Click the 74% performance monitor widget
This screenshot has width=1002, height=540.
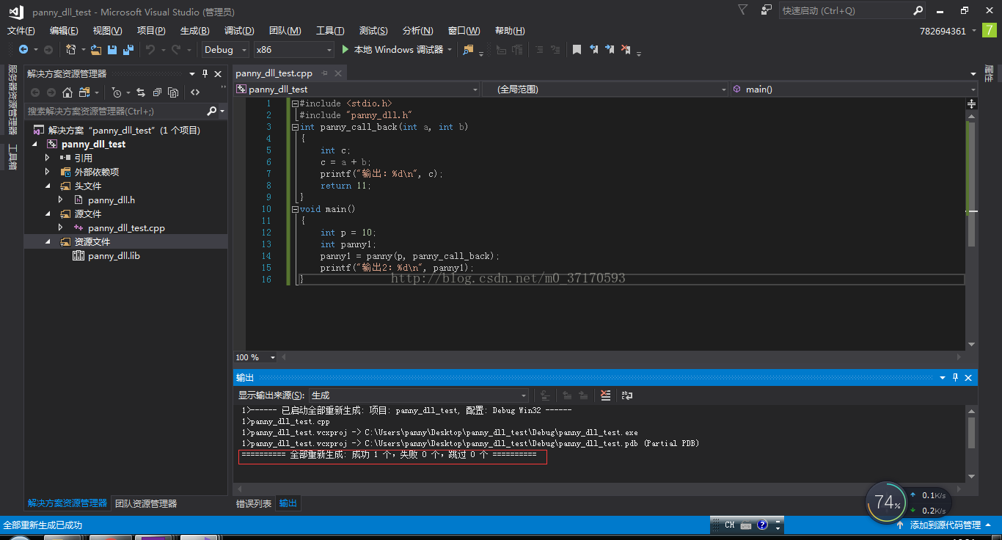886,503
